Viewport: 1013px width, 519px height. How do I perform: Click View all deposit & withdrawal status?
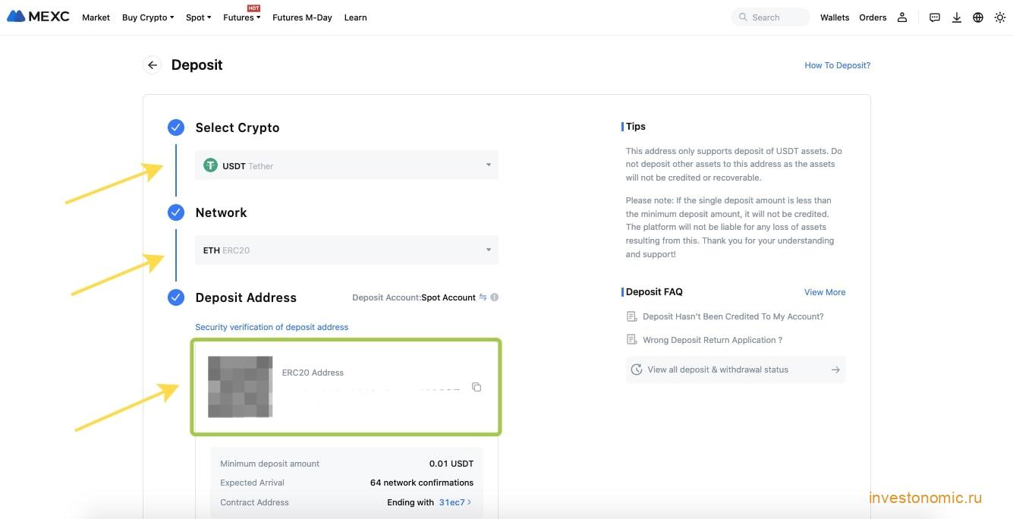(x=736, y=370)
